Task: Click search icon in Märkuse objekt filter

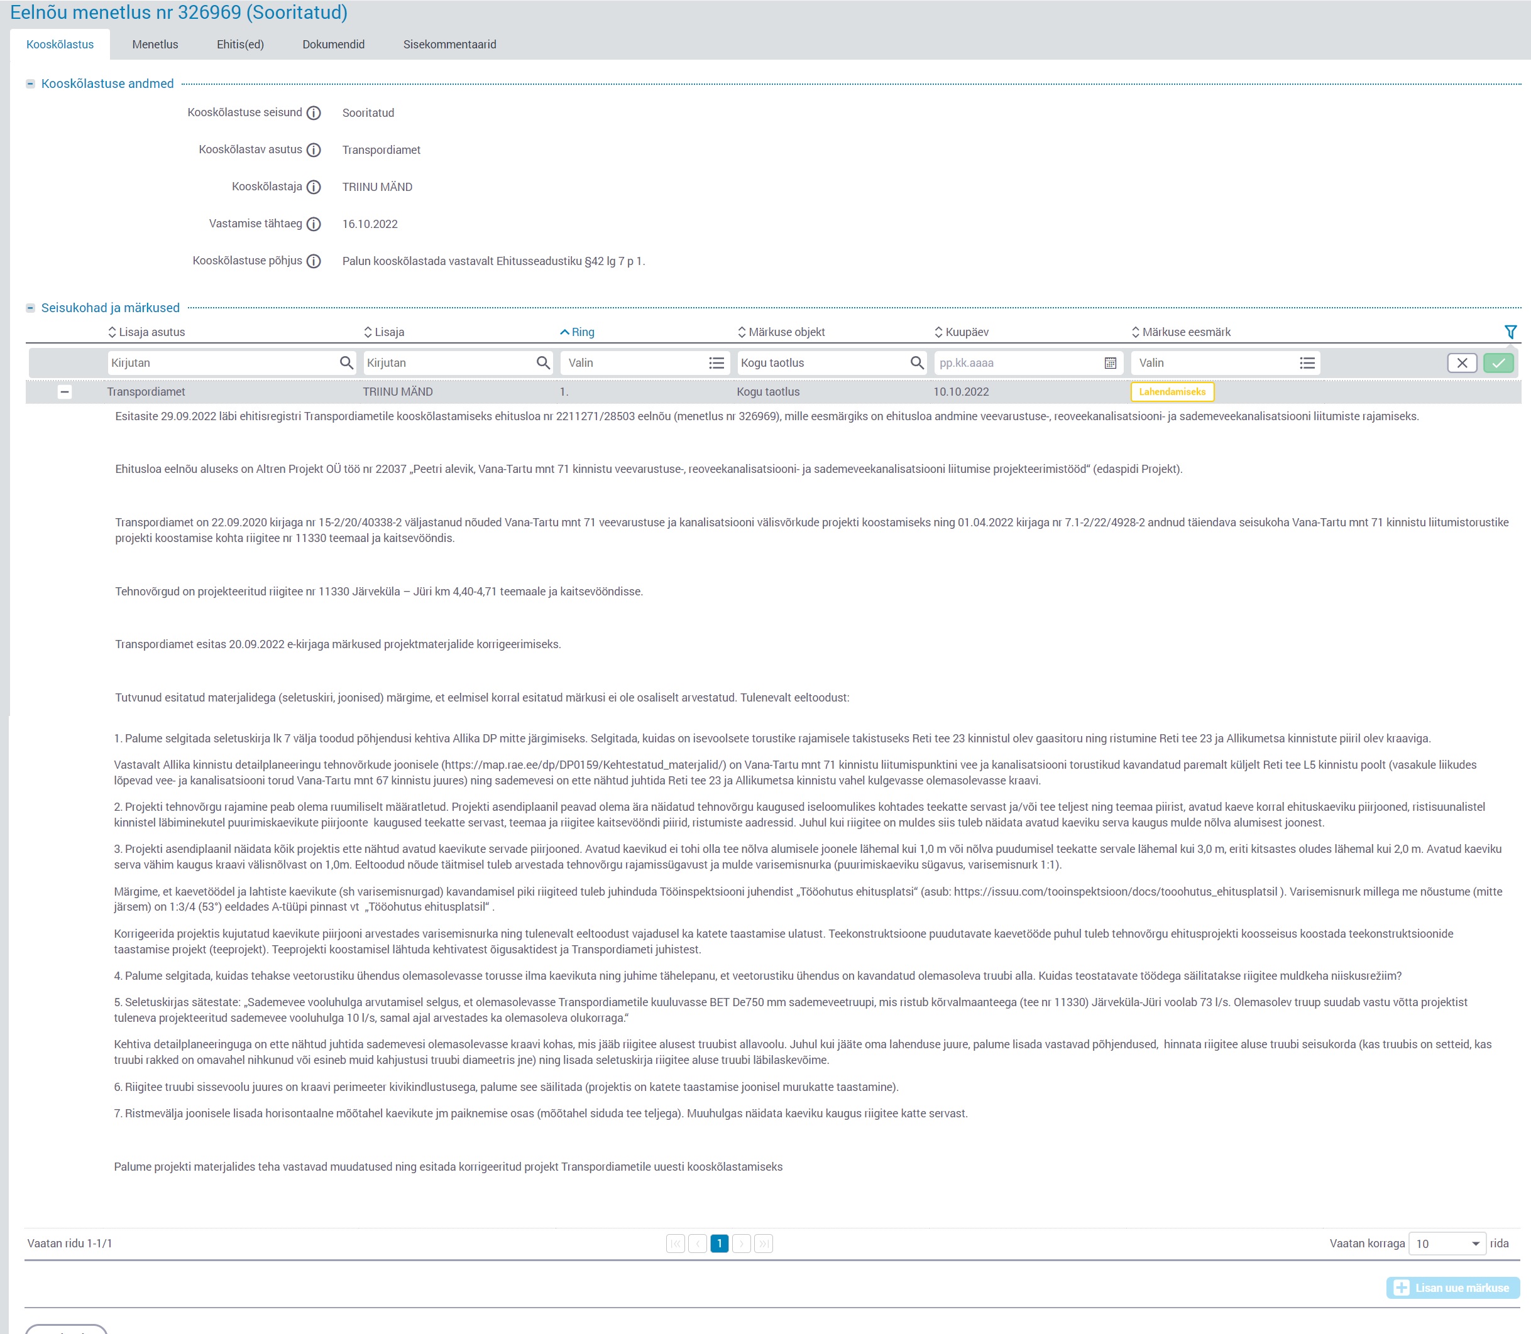Action: tap(917, 362)
